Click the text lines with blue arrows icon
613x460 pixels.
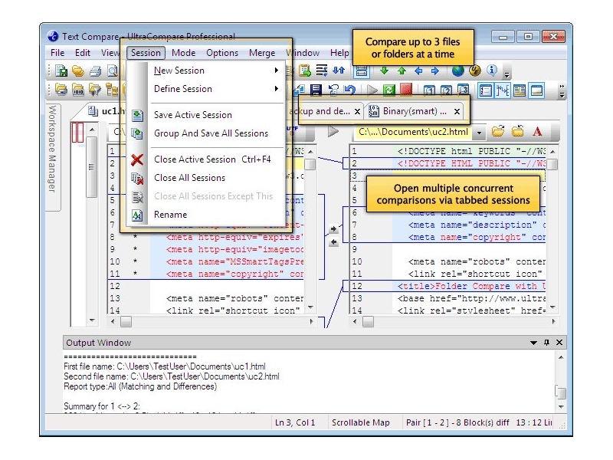coord(322,71)
